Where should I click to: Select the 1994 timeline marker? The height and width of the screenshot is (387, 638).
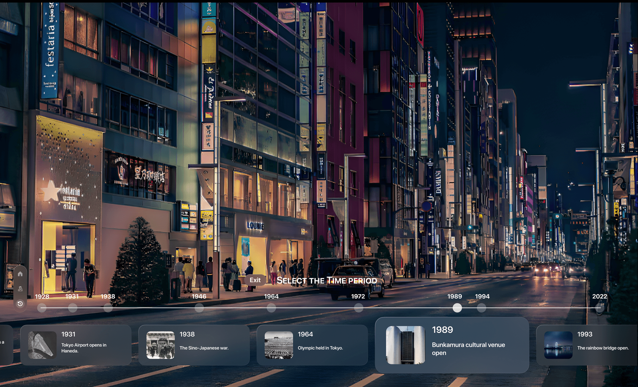point(482,308)
